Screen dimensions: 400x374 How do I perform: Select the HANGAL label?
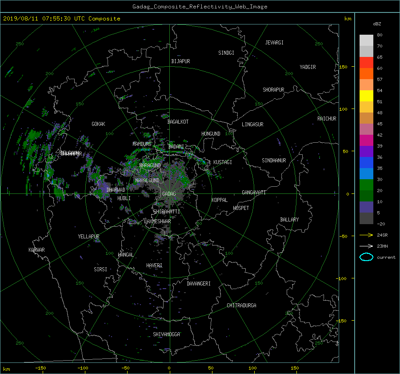tap(126, 255)
